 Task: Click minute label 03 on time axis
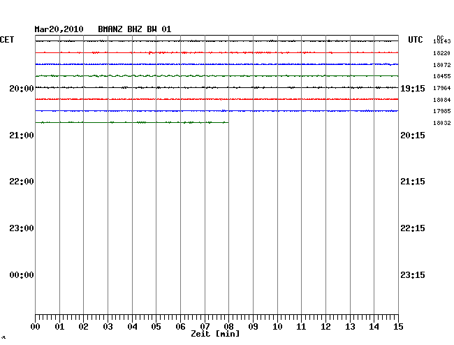pos(108,327)
